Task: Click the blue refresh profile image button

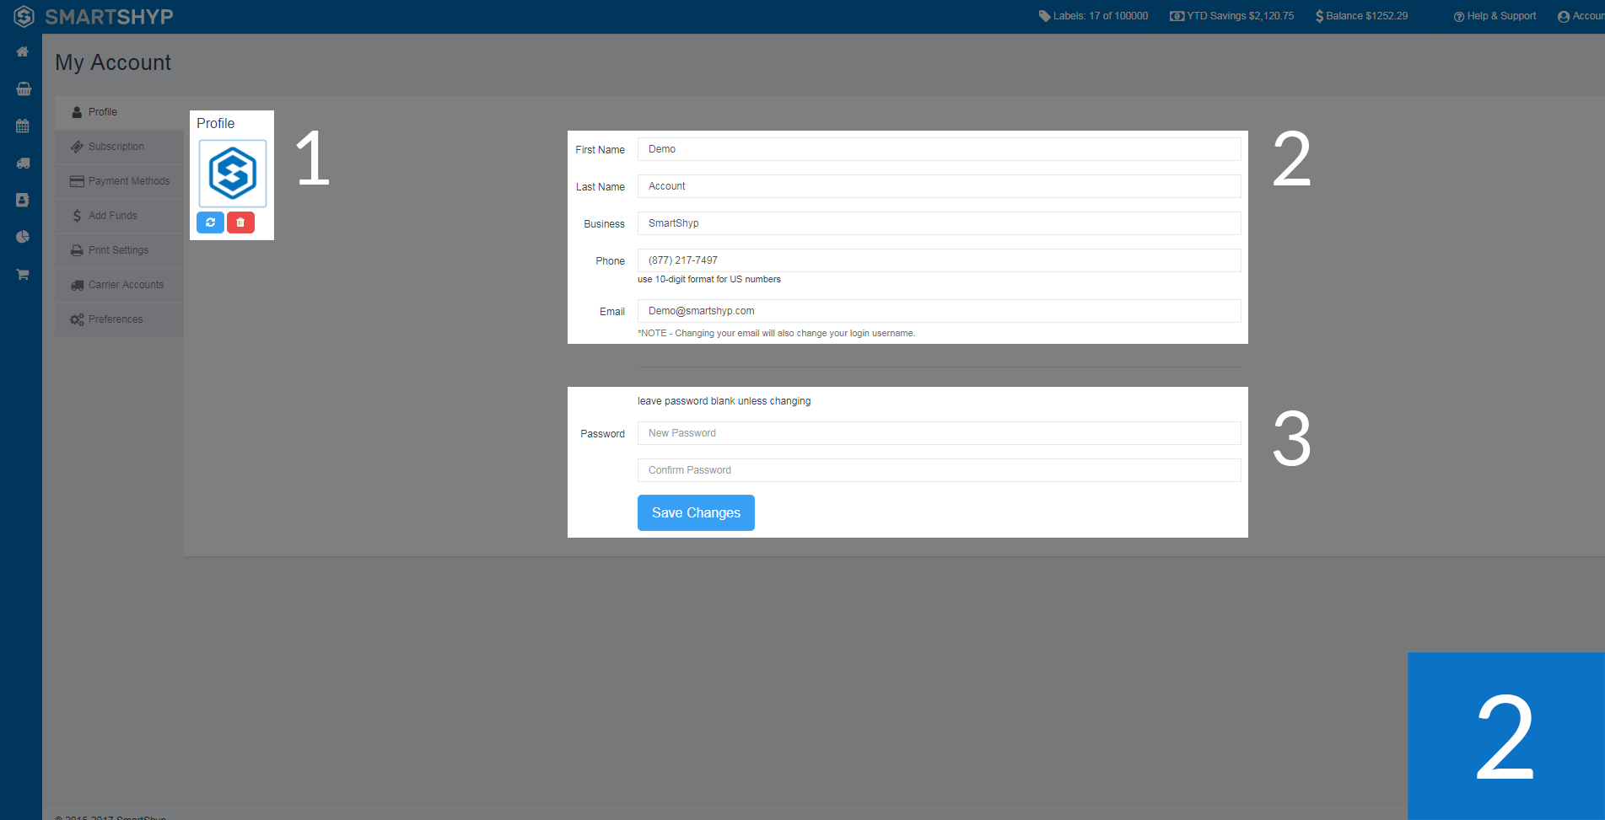Action: click(x=210, y=222)
